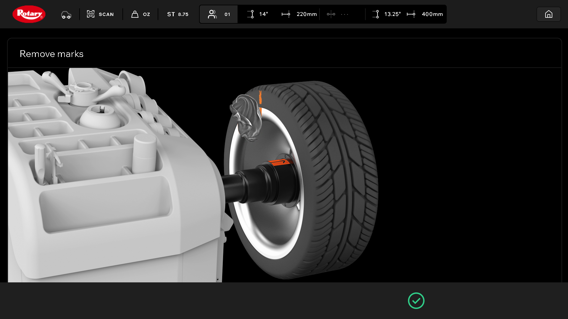Click the Rotary logo
Image resolution: width=568 pixels, height=319 pixels.
(29, 14)
